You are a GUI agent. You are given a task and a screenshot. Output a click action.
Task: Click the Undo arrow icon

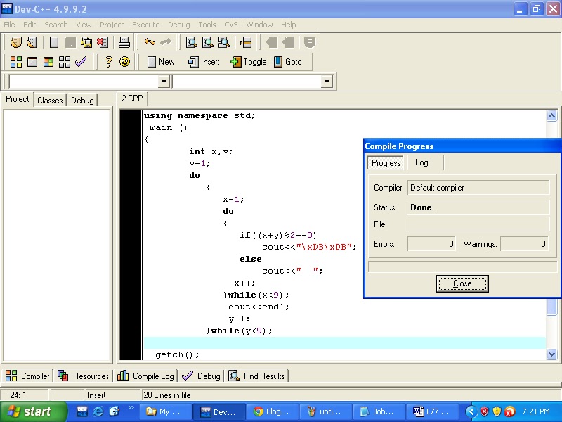click(x=150, y=42)
